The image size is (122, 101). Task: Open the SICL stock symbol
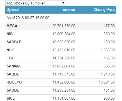tap(11, 98)
